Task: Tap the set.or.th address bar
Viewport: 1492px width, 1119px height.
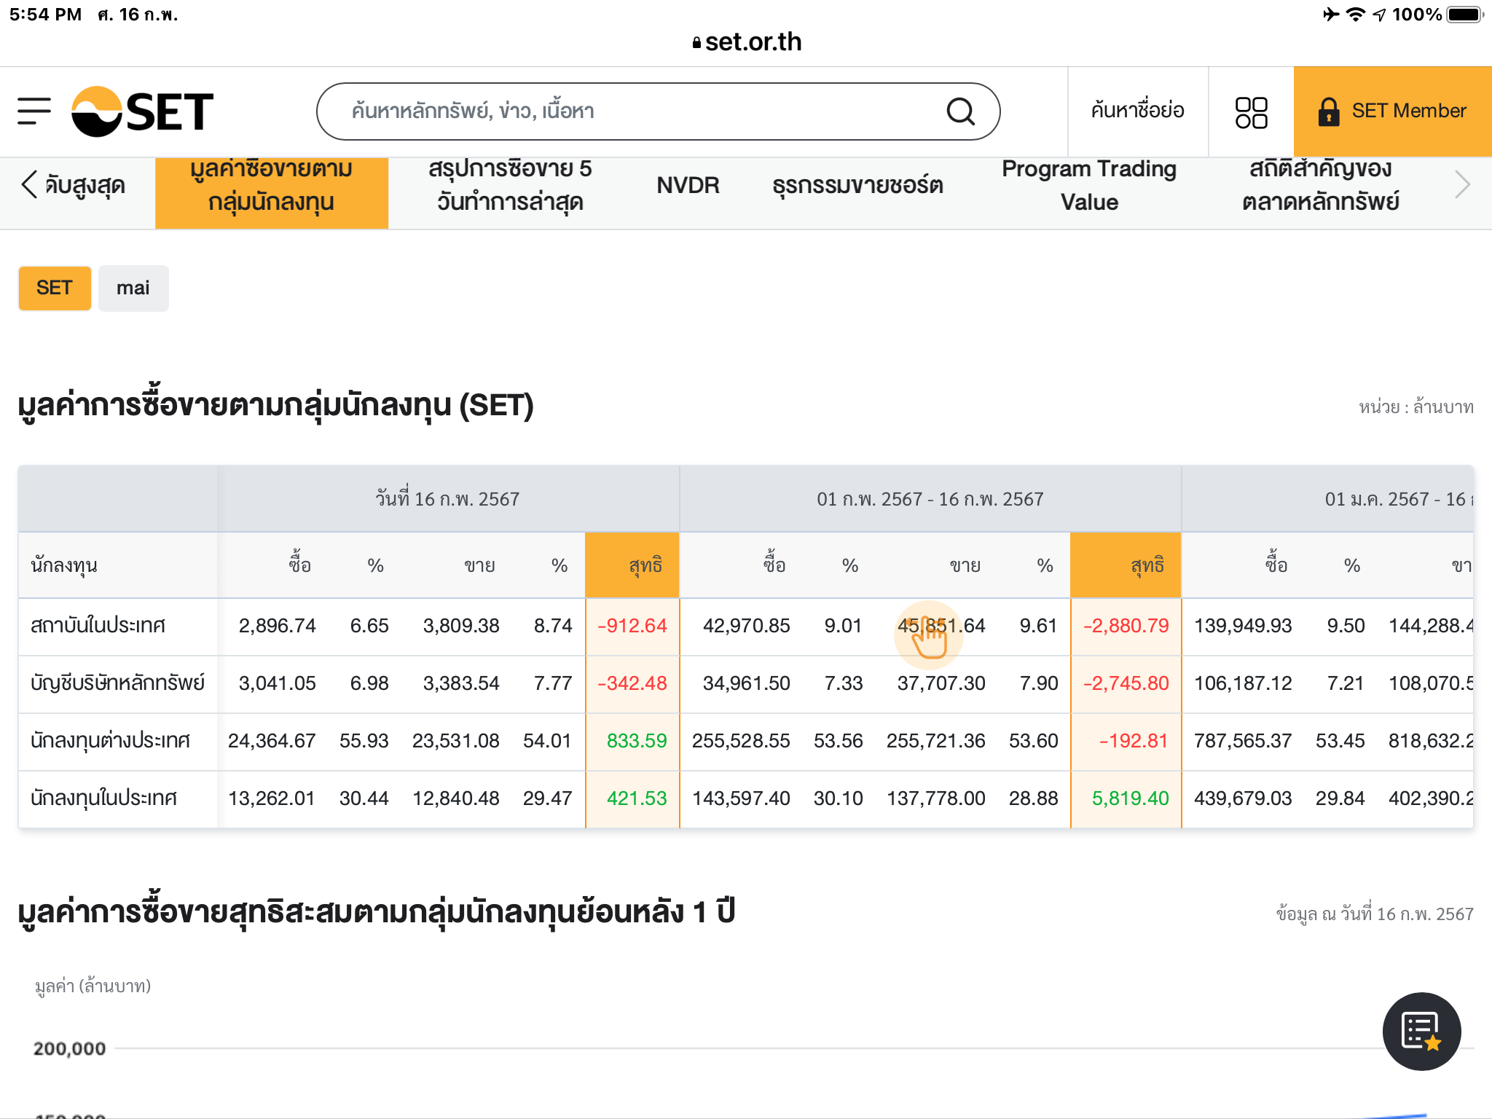Action: point(753,42)
